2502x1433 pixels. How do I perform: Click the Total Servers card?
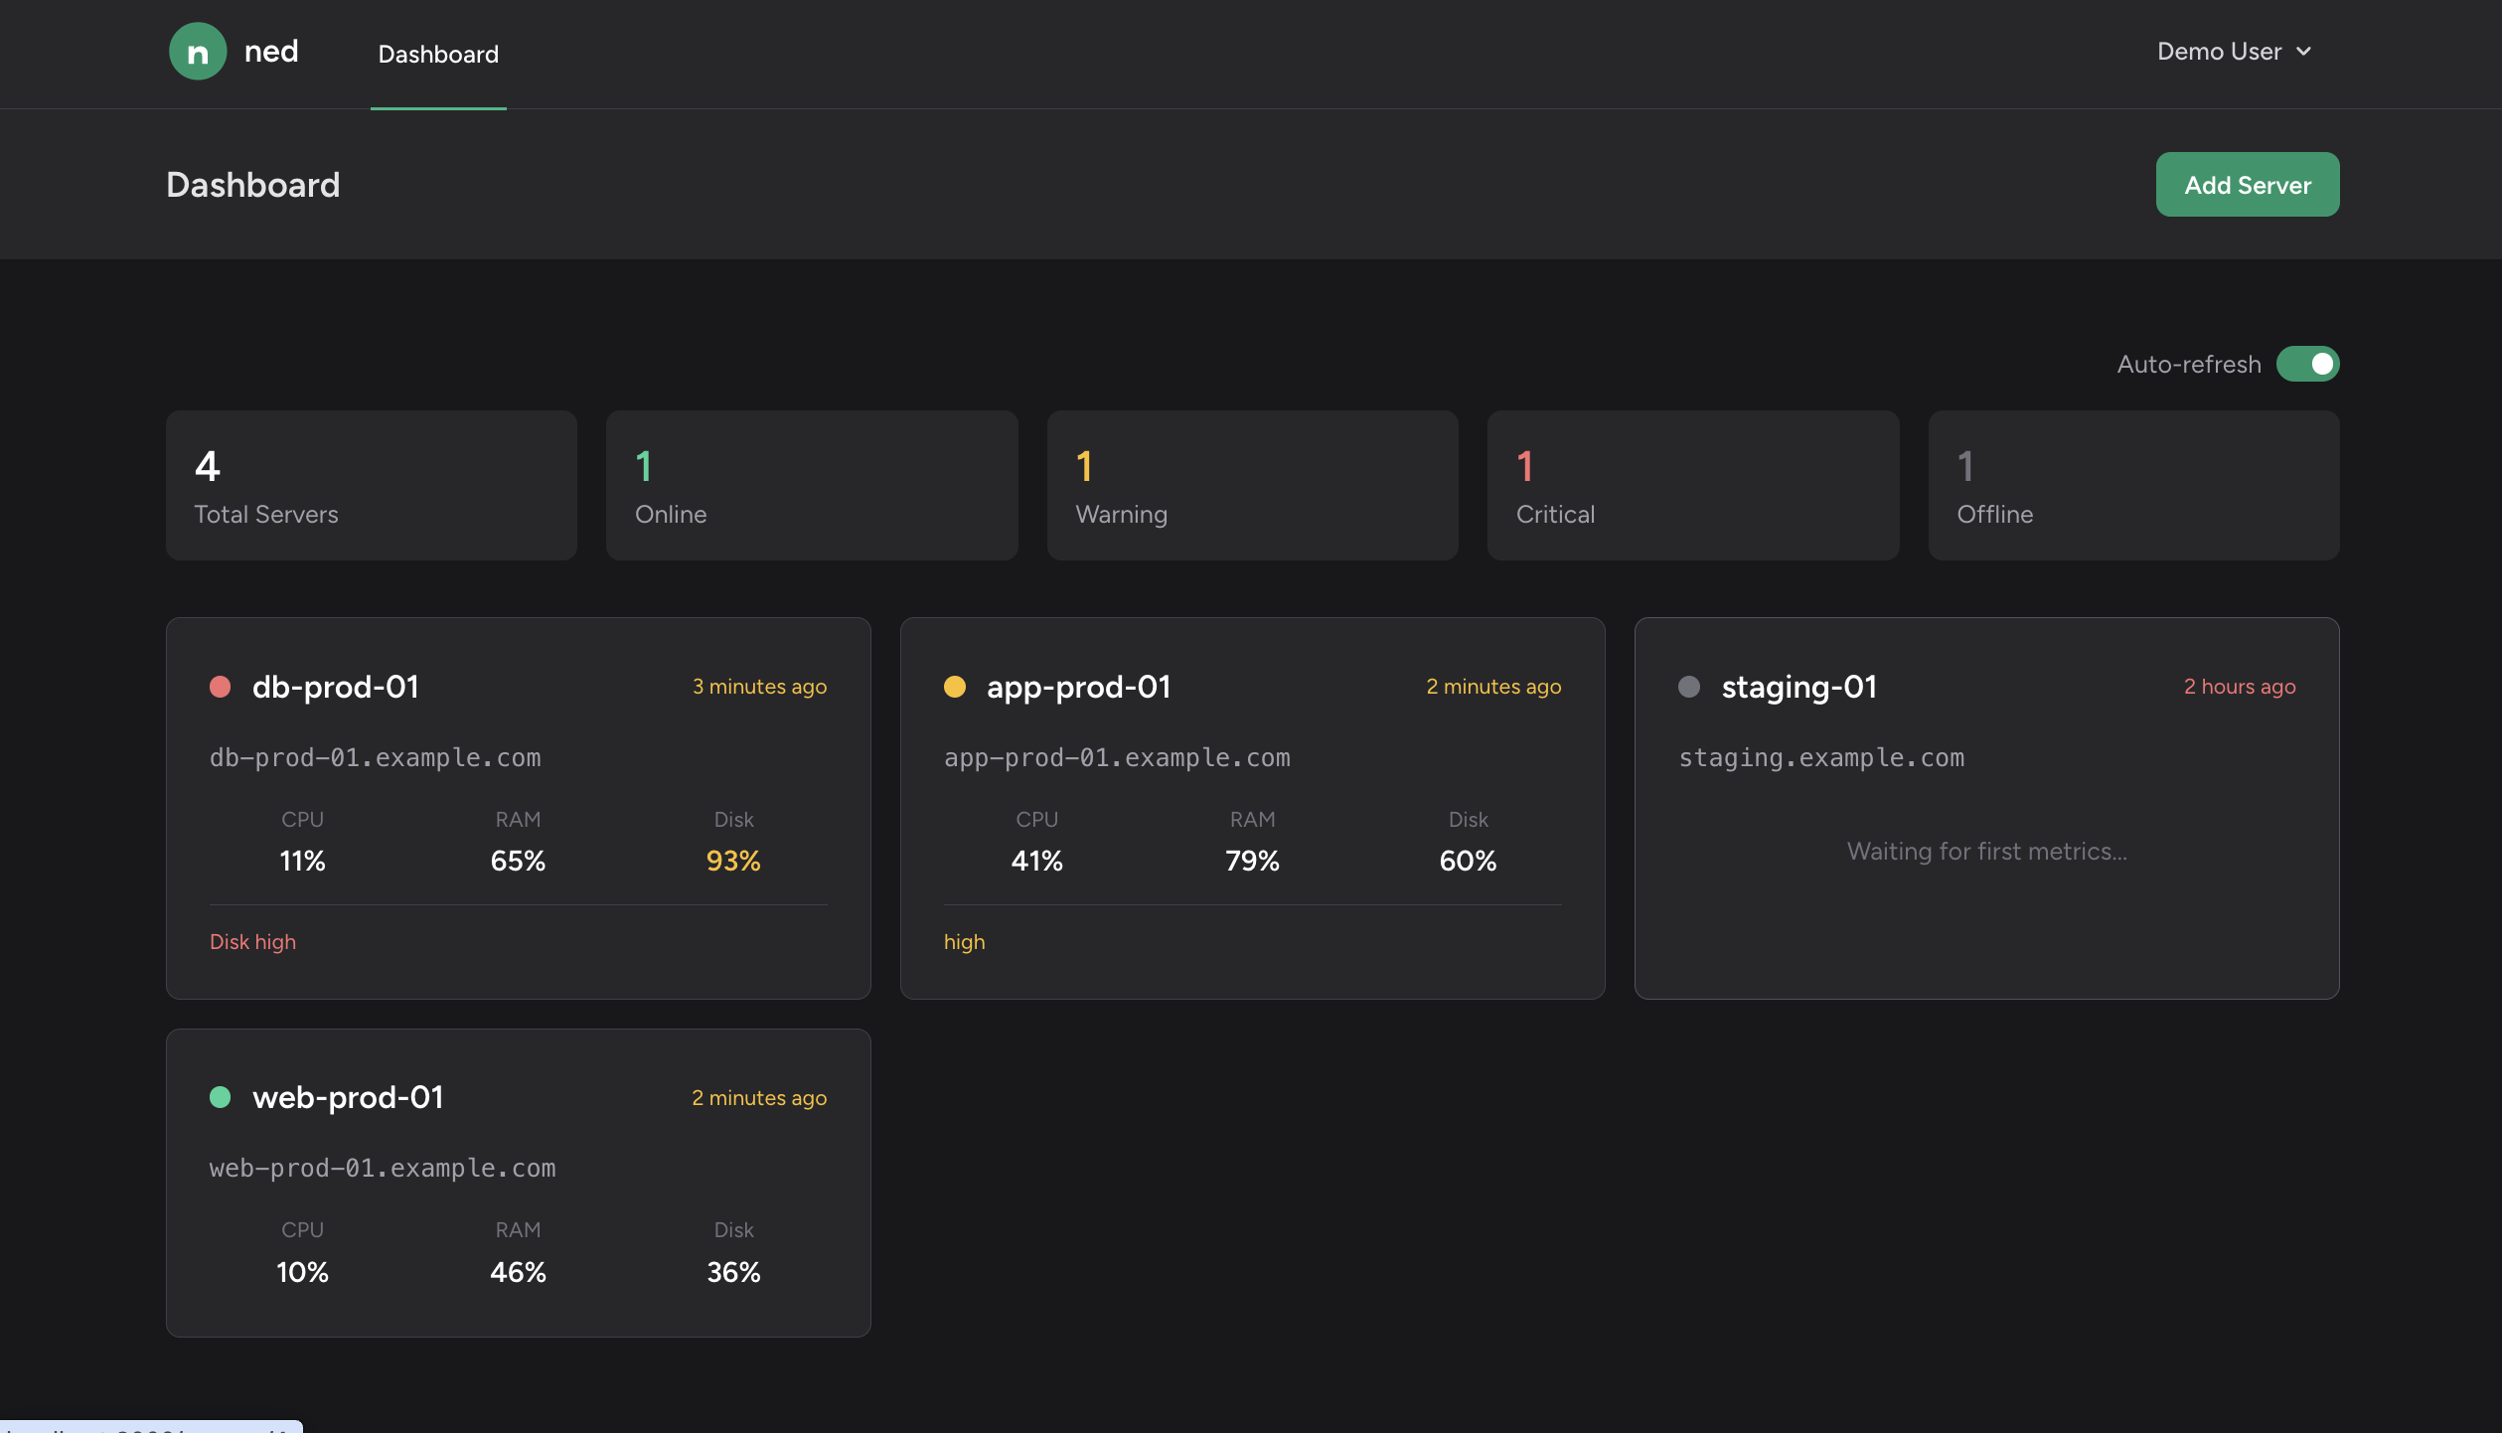371,485
